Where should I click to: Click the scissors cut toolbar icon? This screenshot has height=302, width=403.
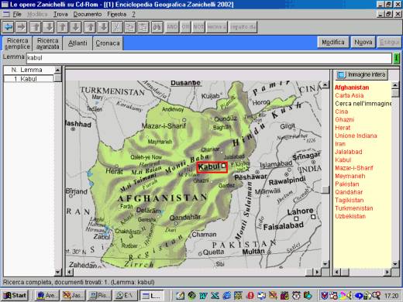click(116, 27)
